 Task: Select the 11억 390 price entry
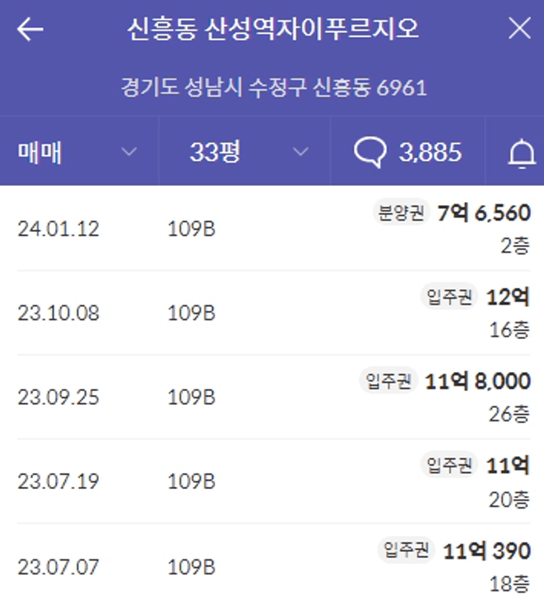coord(487,551)
